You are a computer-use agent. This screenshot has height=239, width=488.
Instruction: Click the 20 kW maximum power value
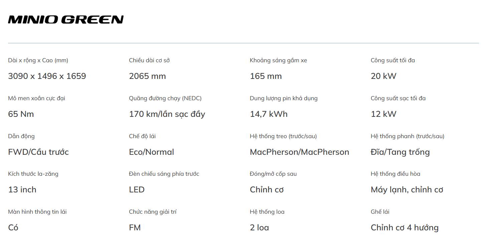pos(383,76)
